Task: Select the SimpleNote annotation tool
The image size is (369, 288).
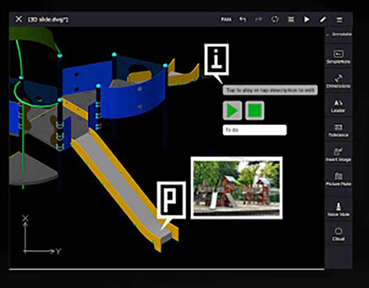Action: 338,57
